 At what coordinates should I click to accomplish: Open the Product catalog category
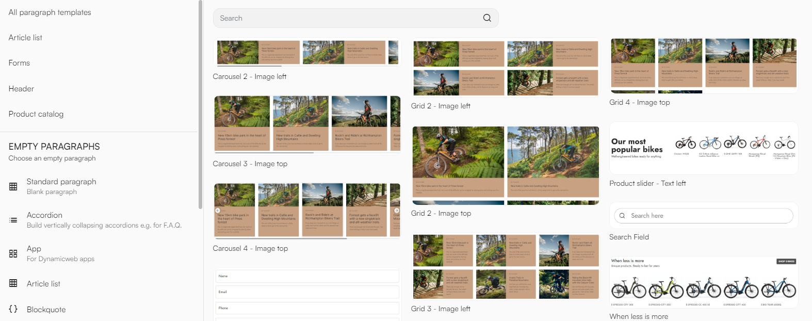36,114
